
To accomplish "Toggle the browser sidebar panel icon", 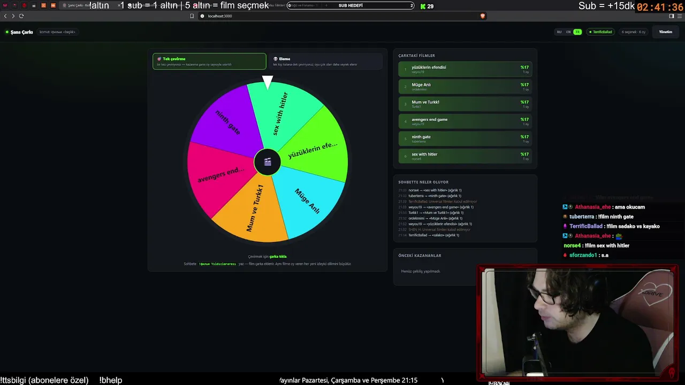I will pyautogui.click(x=672, y=16).
